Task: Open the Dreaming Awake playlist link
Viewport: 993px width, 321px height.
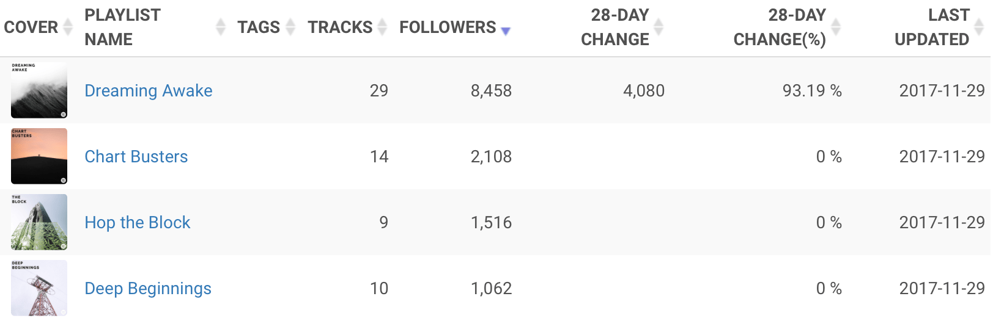Action: tap(149, 91)
